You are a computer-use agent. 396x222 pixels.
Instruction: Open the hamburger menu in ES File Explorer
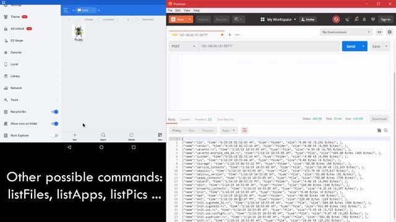66,10
